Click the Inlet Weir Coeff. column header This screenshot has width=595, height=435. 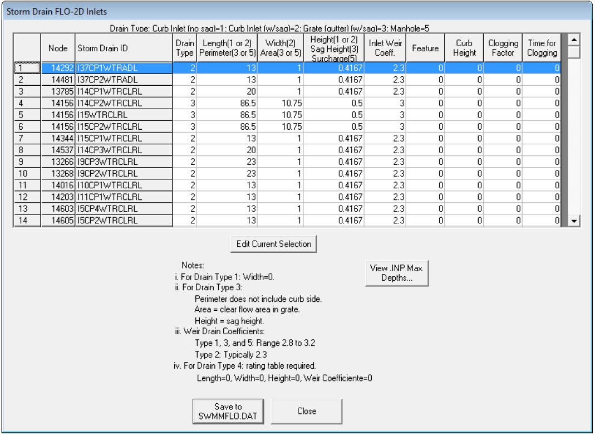[x=385, y=48]
